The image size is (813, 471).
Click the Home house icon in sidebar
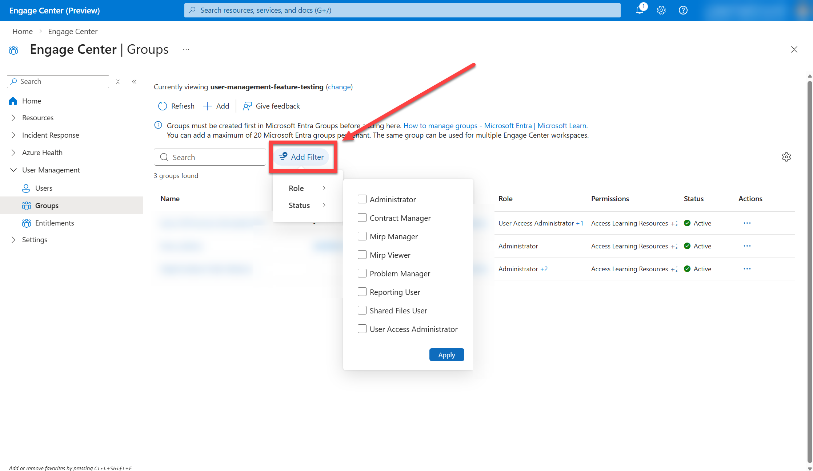[x=13, y=101]
